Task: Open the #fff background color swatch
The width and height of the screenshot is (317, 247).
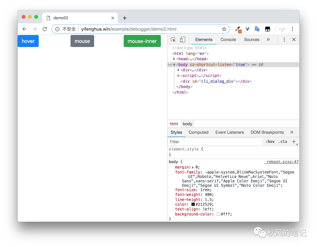Action: (218, 214)
